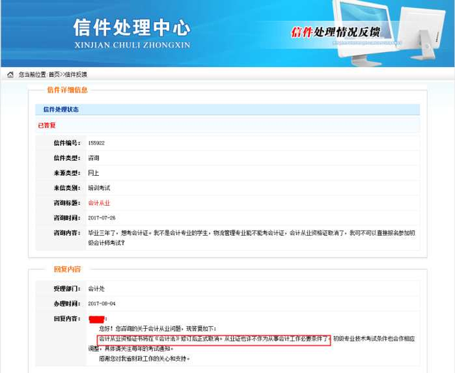
Task: Click the 回复内容 section heading
Action: pos(67,270)
